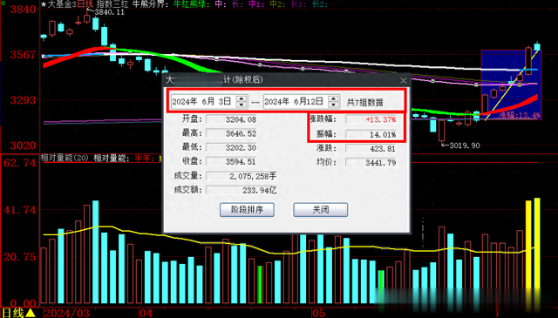Close the statistics dialog with X
Image resolution: width=558 pixels, height=318 pixels.
click(403, 80)
